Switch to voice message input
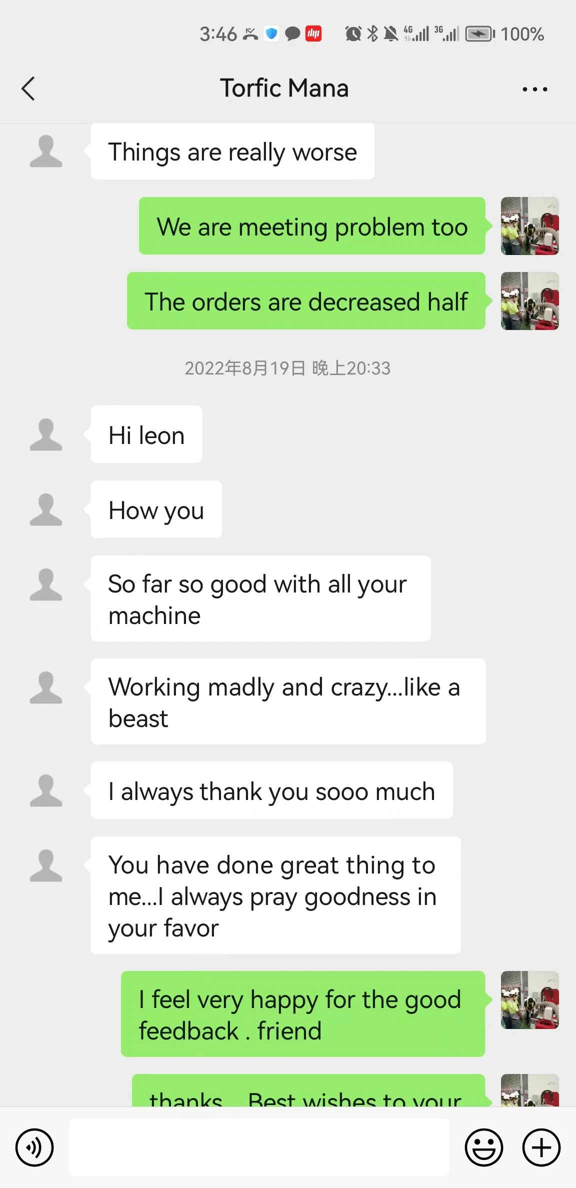This screenshot has height=1188, width=576. tap(34, 1147)
